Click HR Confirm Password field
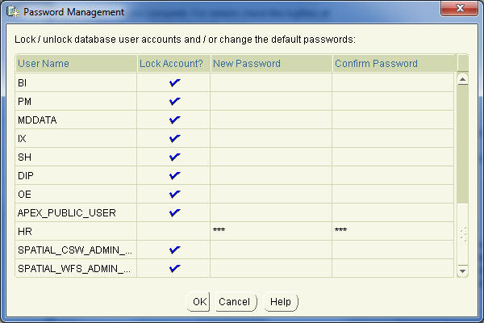This screenshot has width=484, height=323. tap(393, 231)
